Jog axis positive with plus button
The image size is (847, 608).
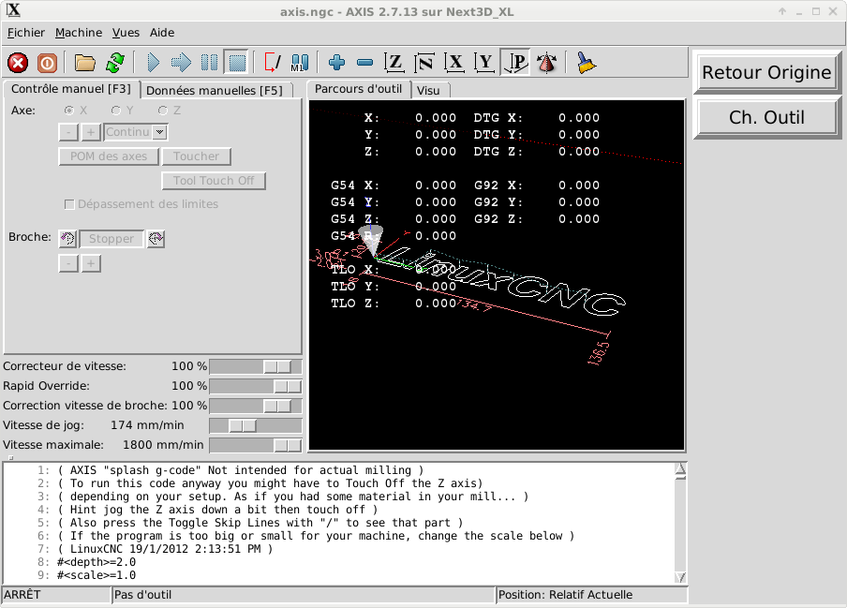(91, 132)
